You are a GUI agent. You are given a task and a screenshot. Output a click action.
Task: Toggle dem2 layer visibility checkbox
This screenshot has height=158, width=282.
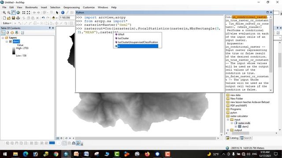(x=11, y=42)
